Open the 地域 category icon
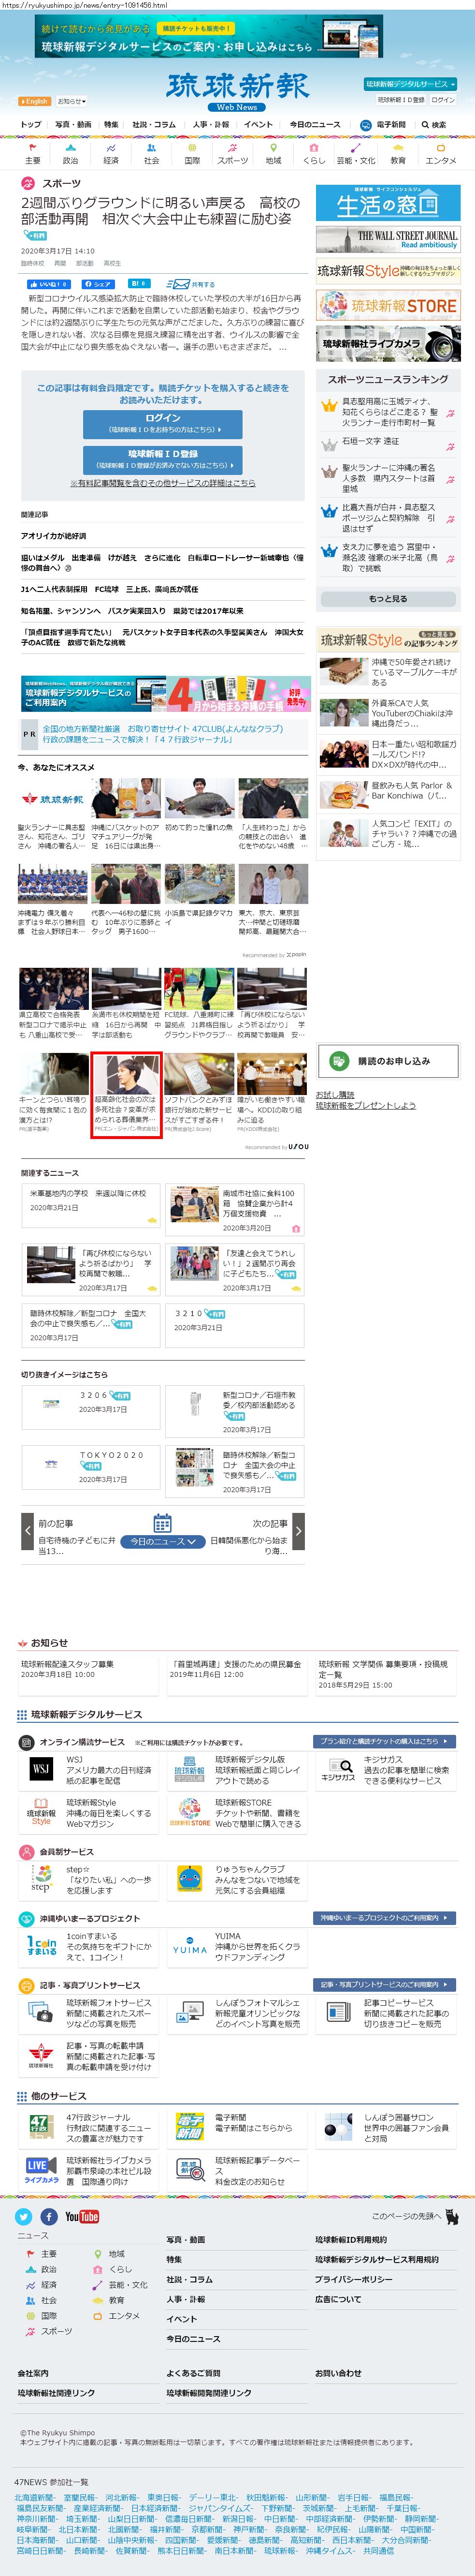 point(273,153)
